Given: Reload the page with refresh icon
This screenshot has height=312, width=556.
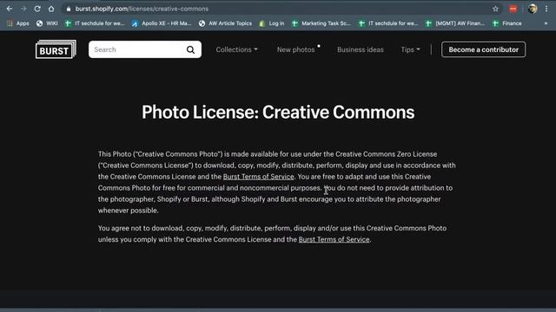Looking at the screenshot, I should (37, 9).
